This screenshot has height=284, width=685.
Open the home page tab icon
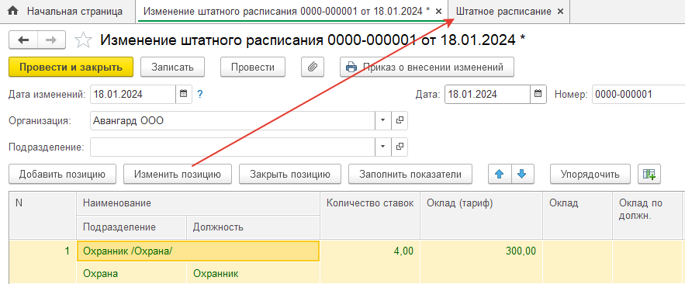point(13,11)
